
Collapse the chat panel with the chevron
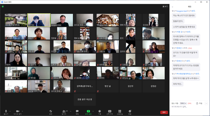coord(172,7)
